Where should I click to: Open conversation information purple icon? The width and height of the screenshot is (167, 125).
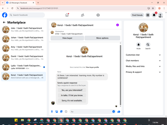[x=118, y=25]
